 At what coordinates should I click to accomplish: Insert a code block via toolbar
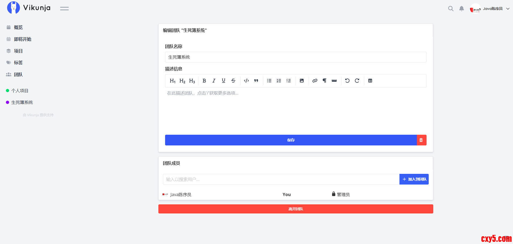tap(246, 81)
